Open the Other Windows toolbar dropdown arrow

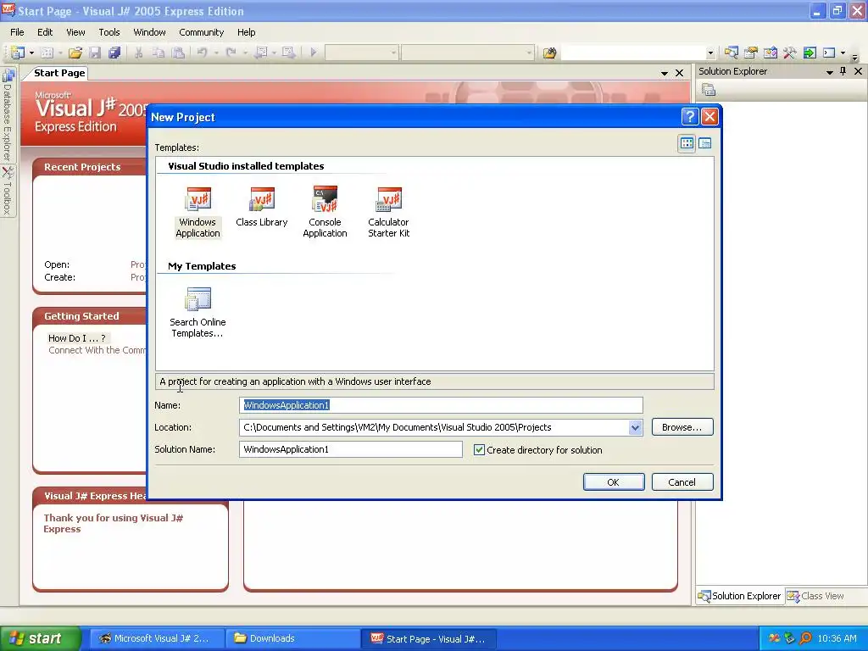click(x=843, y=53)
